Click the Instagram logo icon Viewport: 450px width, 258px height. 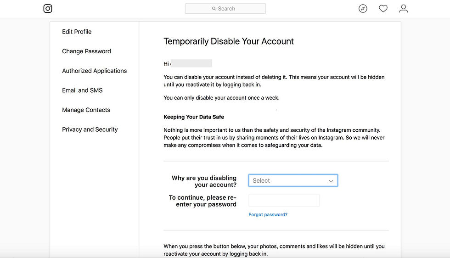tap(48, 9)
